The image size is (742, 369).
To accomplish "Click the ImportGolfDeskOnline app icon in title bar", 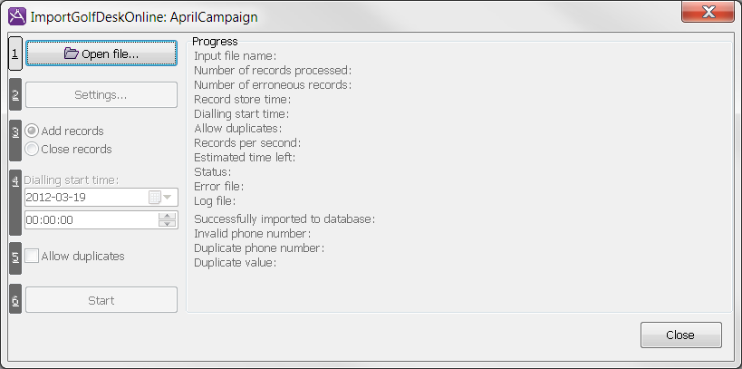I will [15, 15].
